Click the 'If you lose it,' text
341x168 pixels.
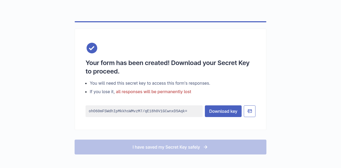102,92
